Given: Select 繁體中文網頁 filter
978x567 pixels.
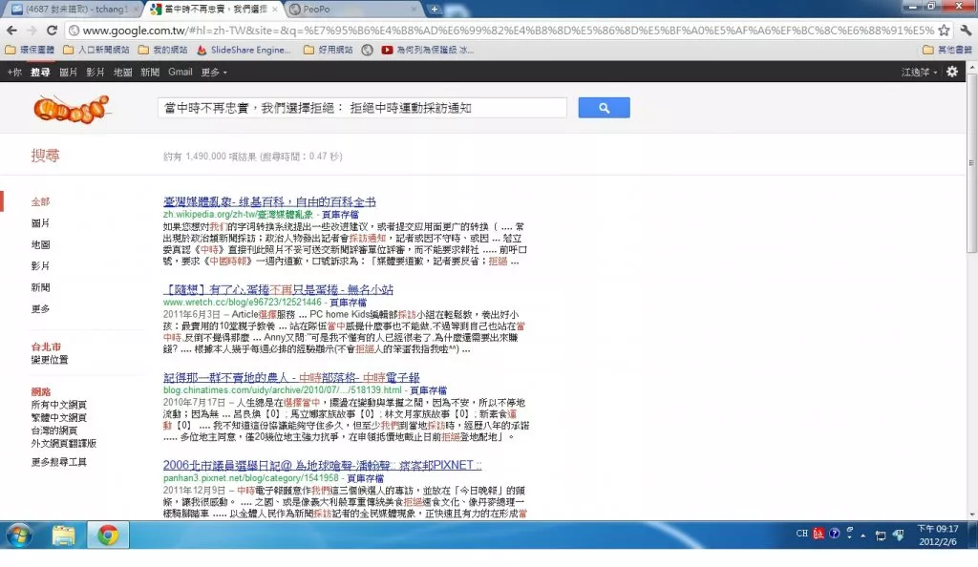Looking at the screenshot, I should pos(59,418).
